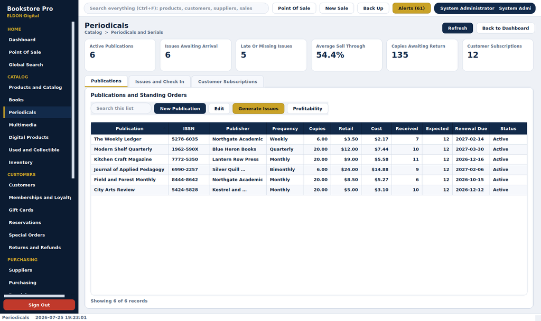The image size is (541, 321).
Task: Open the Inventory sidebar item
Action: (x=38, y=162)
